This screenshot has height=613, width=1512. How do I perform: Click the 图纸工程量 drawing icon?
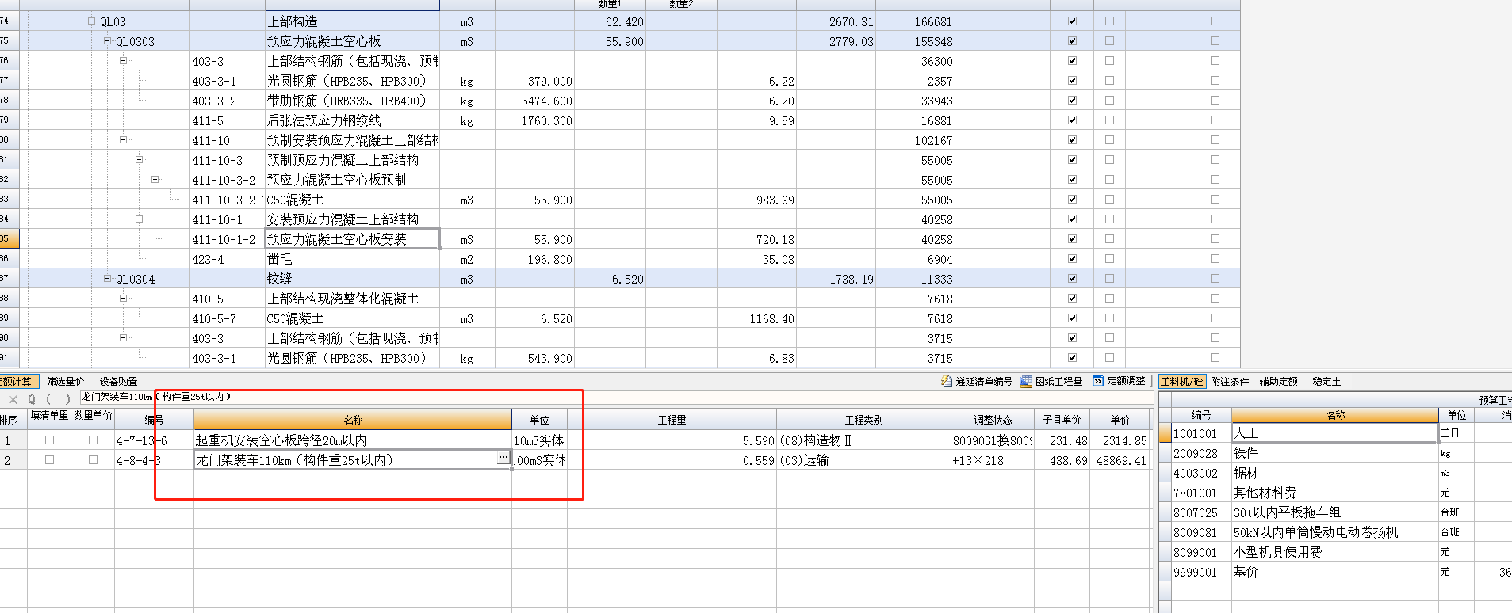(x=1026, y=381)
